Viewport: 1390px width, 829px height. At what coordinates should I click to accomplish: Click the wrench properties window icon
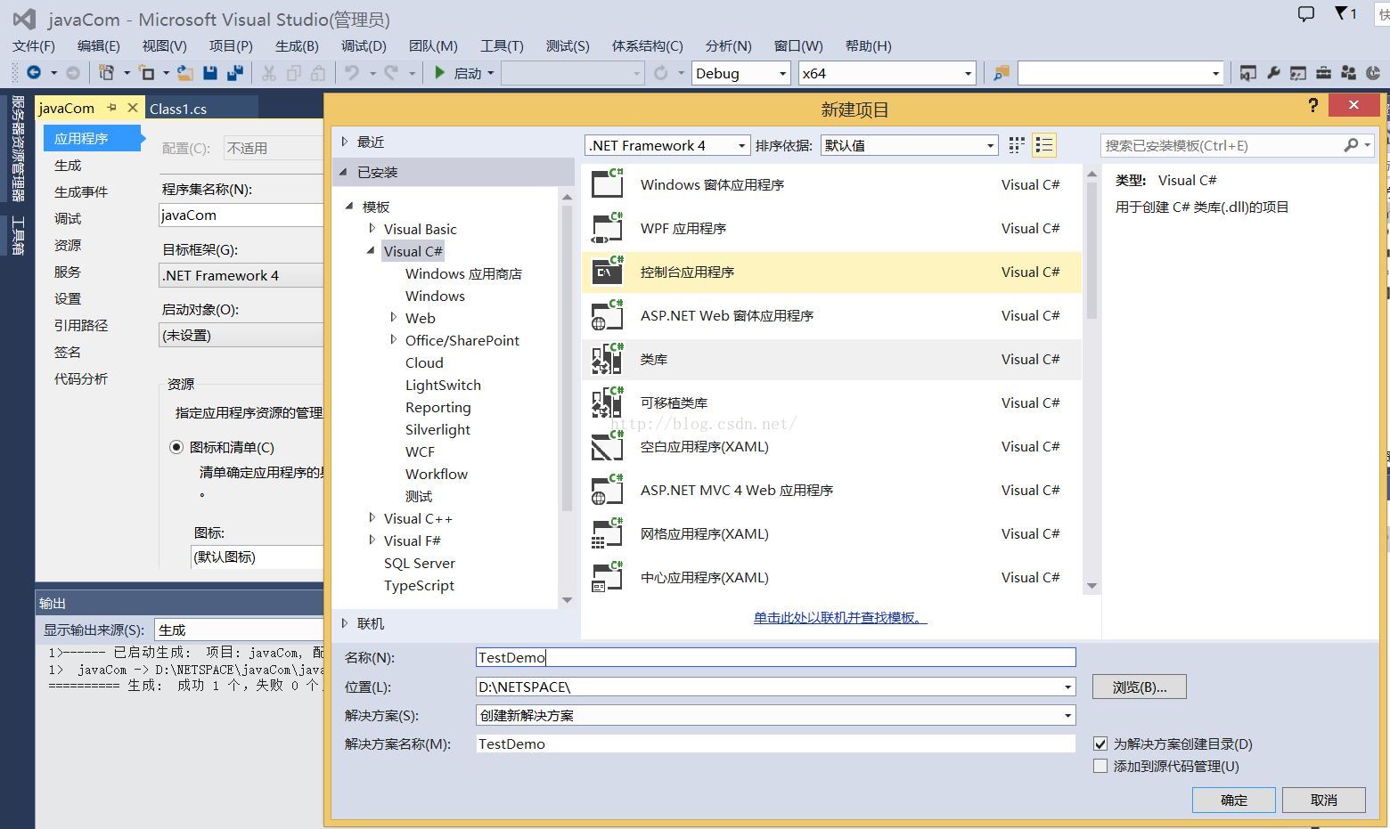(1273, 73)
